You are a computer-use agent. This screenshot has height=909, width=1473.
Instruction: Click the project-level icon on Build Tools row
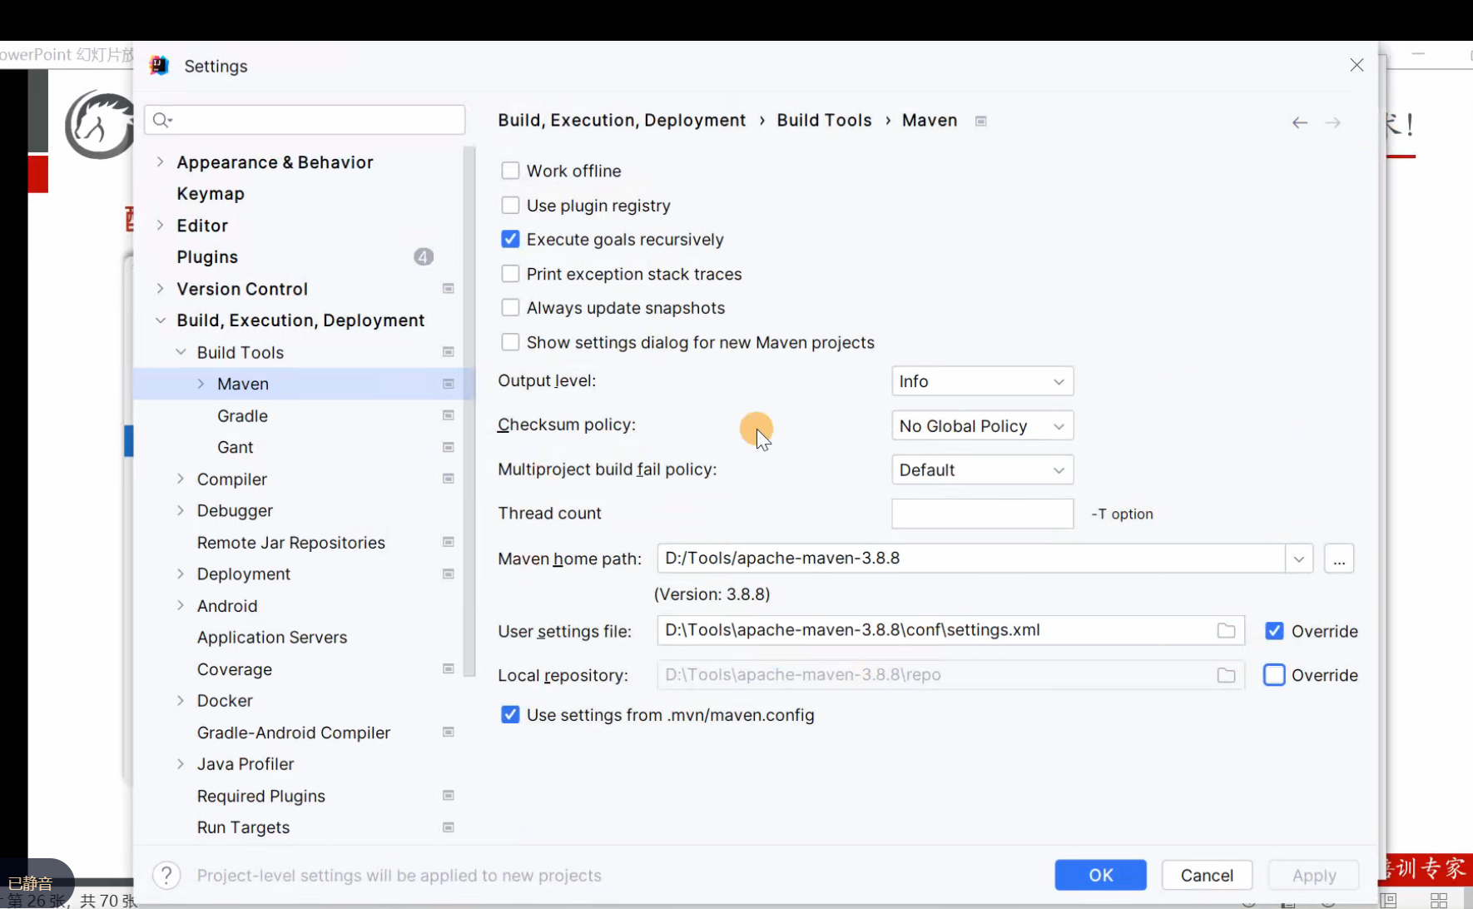point(449,352)
